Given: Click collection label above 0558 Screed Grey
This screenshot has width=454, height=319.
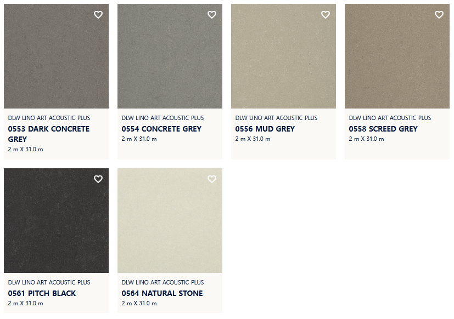Looking at the screenshot, I should [390, 118].
